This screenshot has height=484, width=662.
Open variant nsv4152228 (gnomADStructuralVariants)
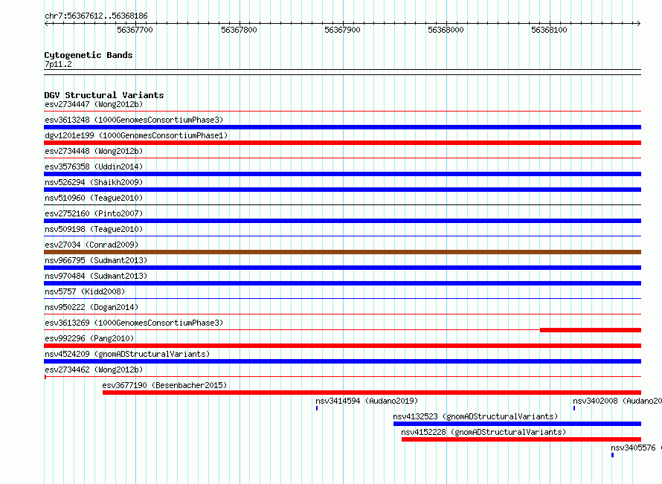click(483, 432)
